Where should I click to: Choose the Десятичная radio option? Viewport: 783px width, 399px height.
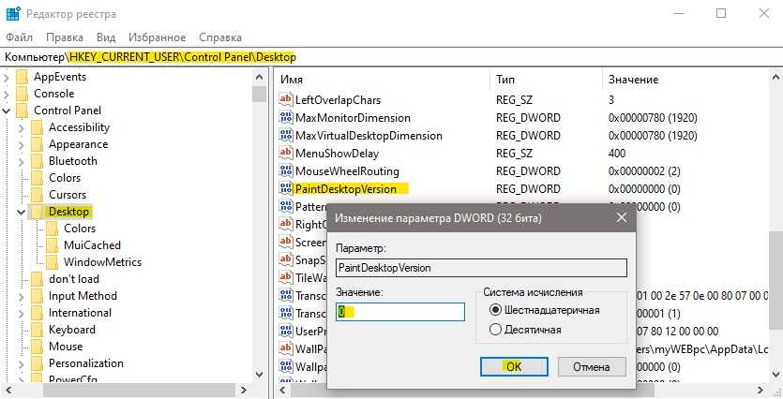tap(496, 330)
